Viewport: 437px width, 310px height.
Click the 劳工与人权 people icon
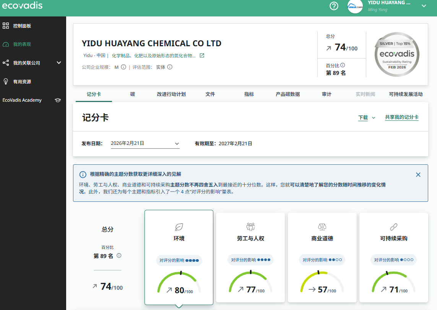250,227
